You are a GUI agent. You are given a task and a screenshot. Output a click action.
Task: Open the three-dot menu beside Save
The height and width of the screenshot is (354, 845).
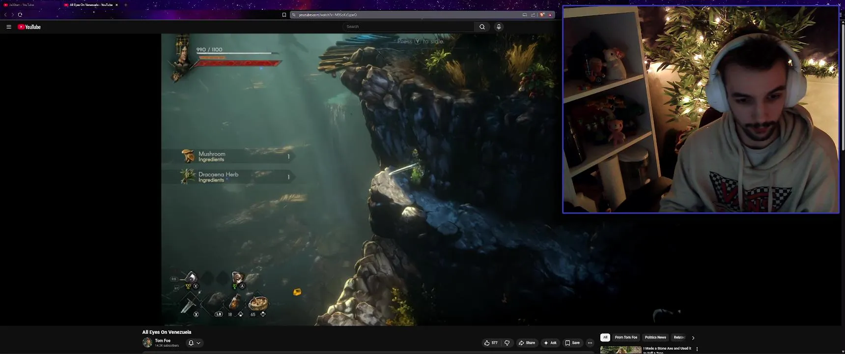pos(590,343)
